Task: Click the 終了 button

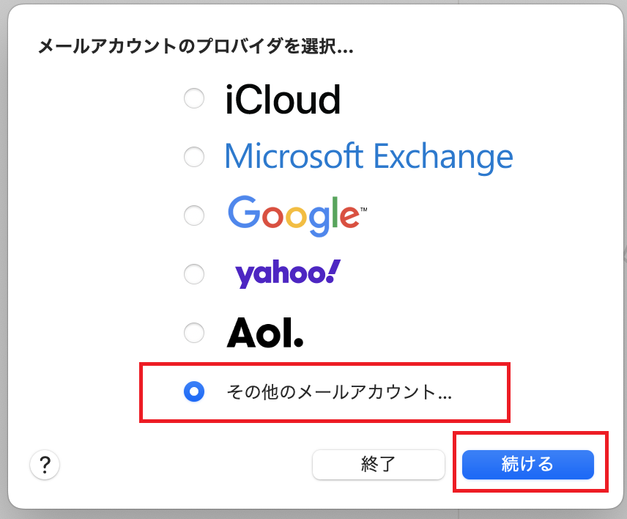Action: [x=378, y=464]
